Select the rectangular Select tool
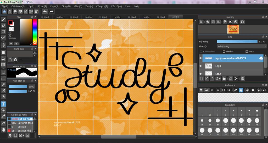The image size is (268, 143). point(3,72)
